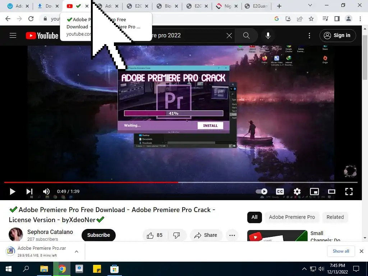368x276 pixels.
Task: Open Chrome three-dot menu
Action: tap(360, 19)
